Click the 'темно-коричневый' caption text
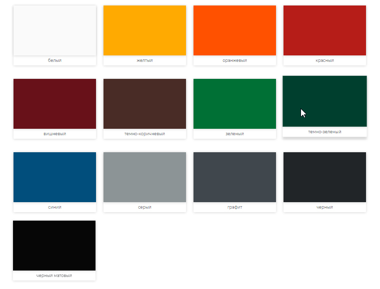 [144, 134]
